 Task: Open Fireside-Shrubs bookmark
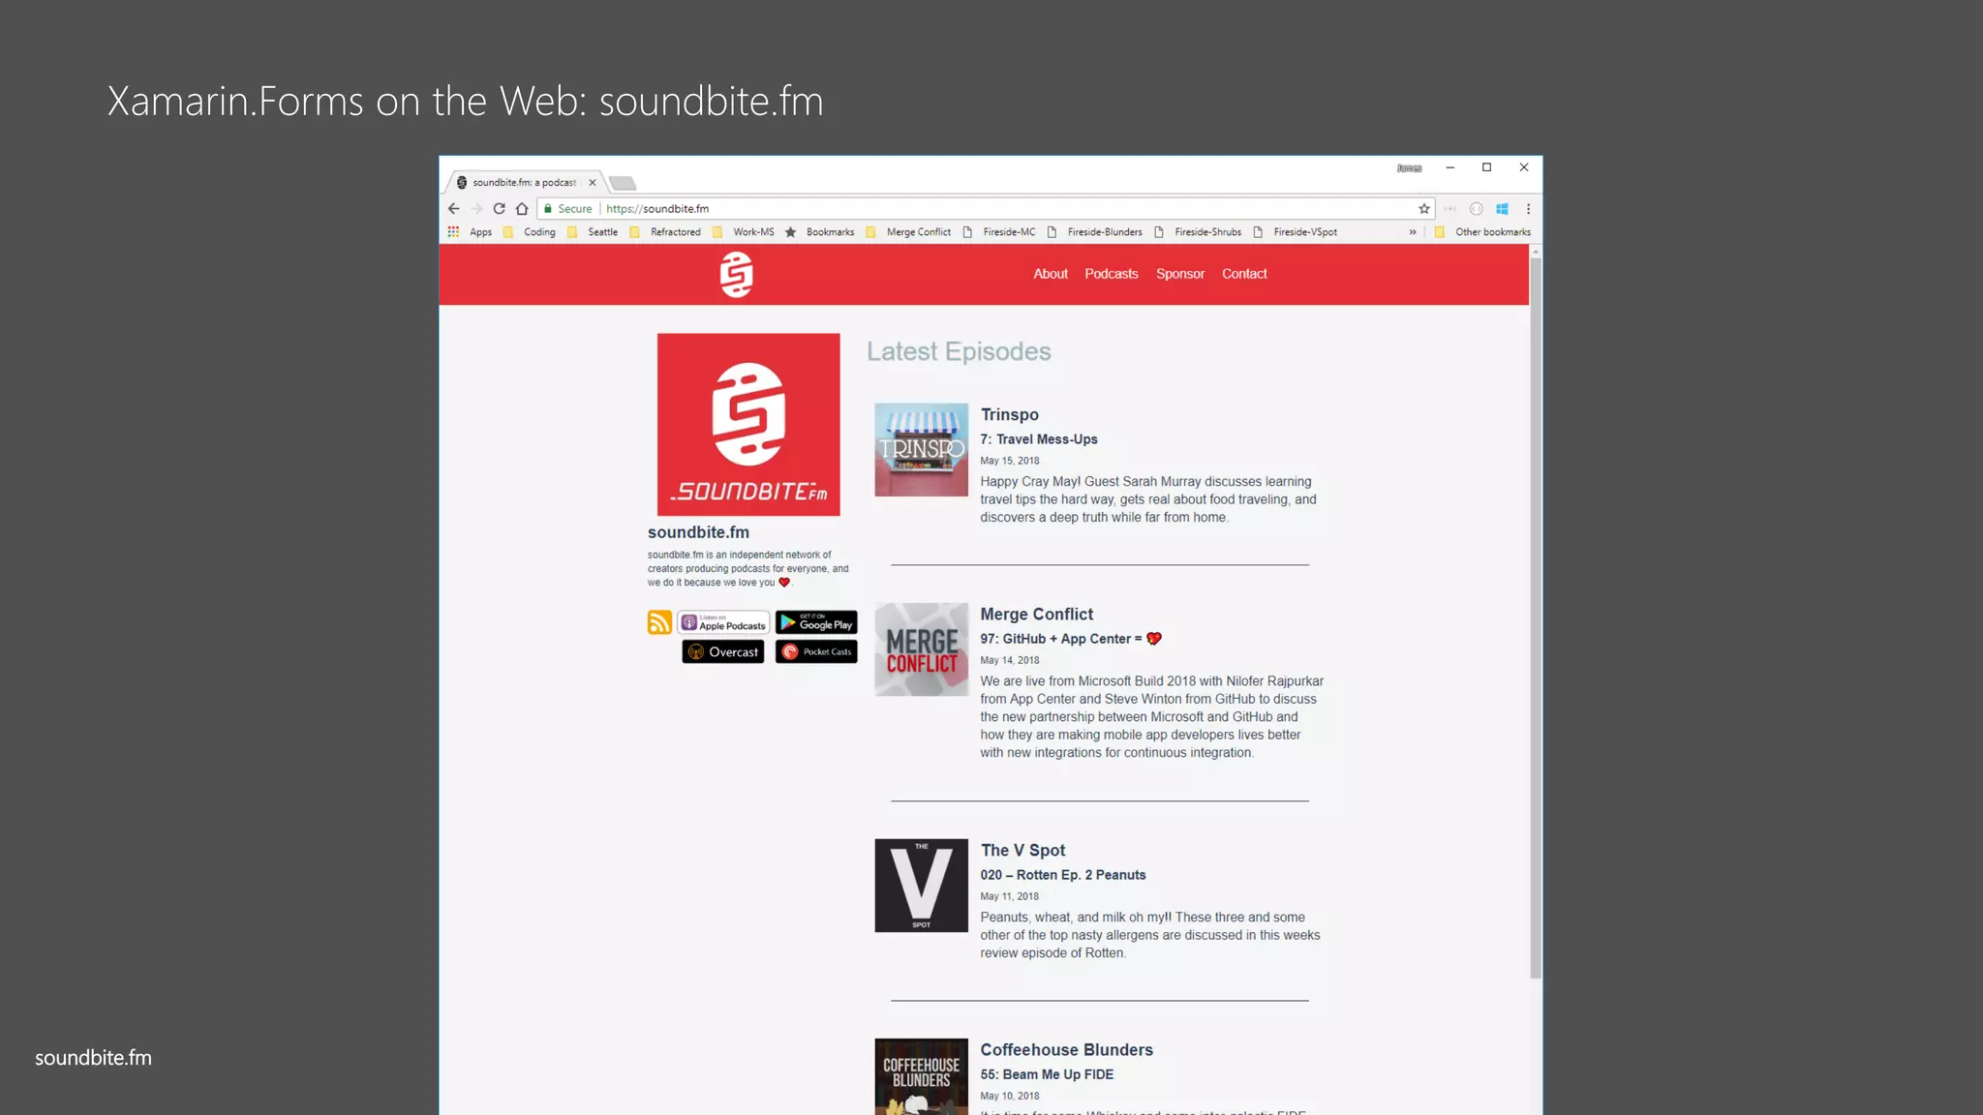[1197, 232]
